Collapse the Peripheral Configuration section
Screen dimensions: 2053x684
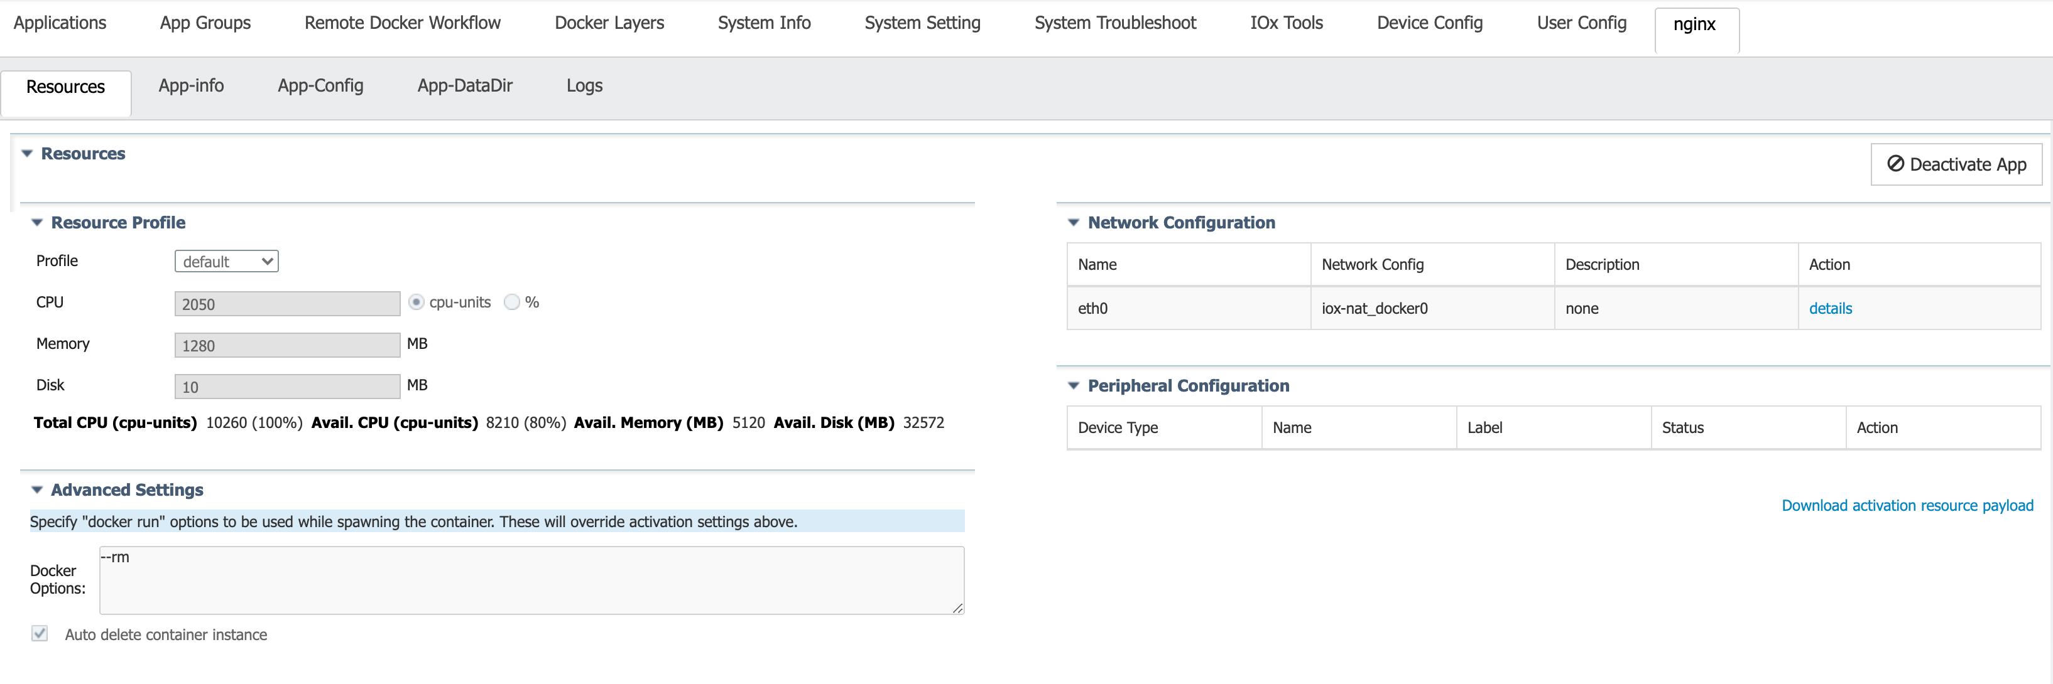pos(1074,385)
